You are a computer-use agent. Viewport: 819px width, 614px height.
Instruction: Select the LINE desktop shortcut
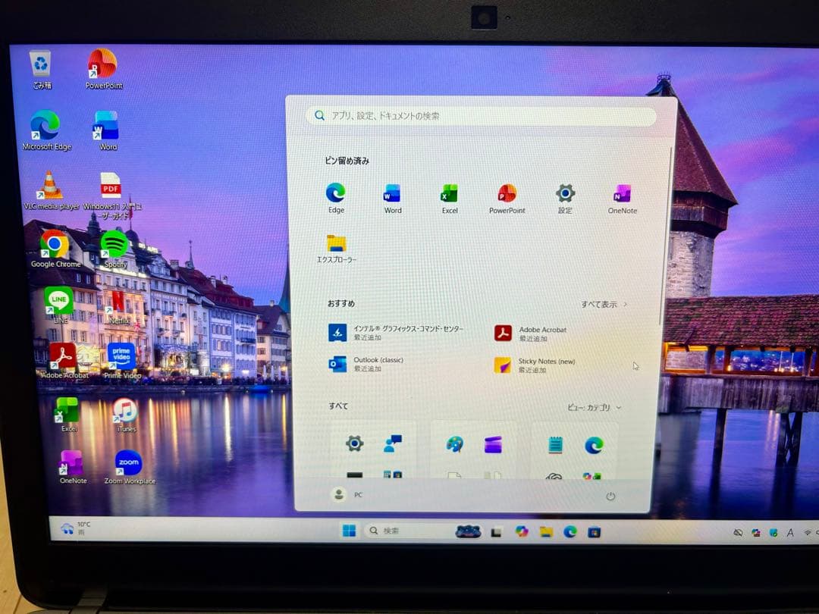coord(59,305)
